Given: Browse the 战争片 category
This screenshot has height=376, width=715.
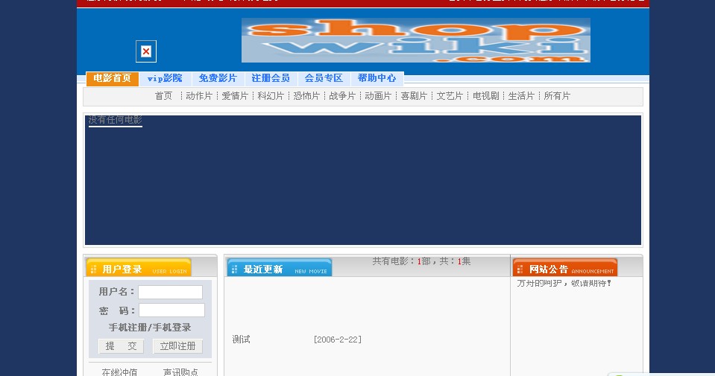Looking at the screenshot, I should (x=342, y=96).
